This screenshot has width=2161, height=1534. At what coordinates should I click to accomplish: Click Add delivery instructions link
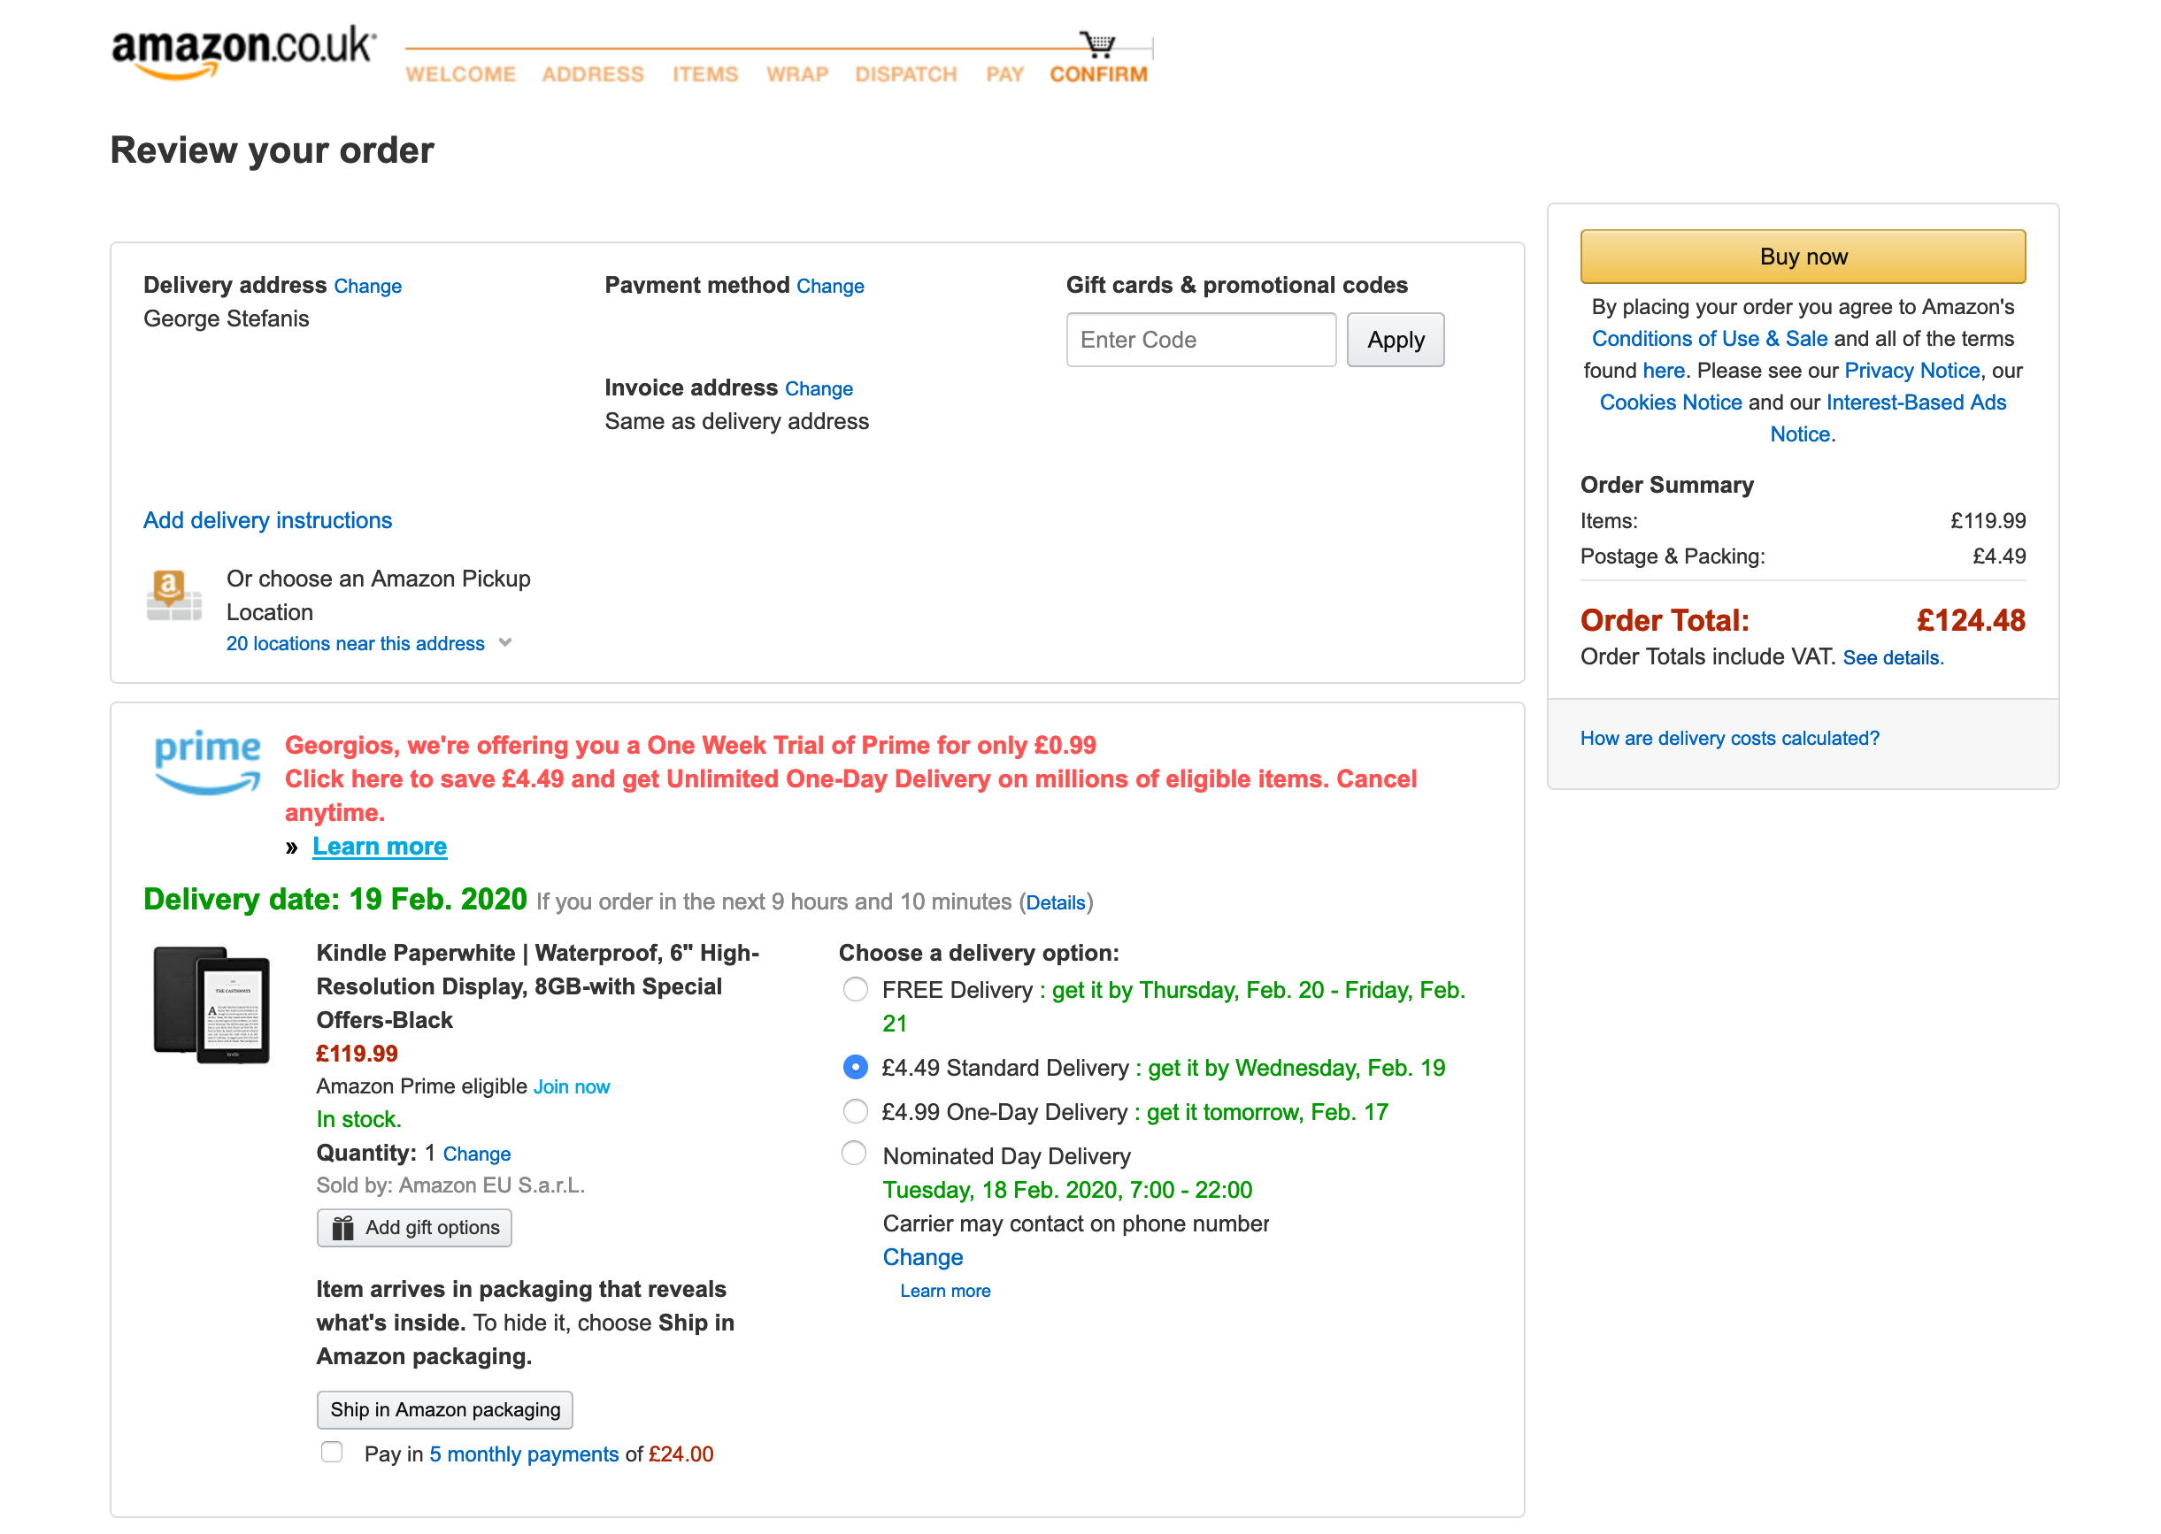point(267,520)
